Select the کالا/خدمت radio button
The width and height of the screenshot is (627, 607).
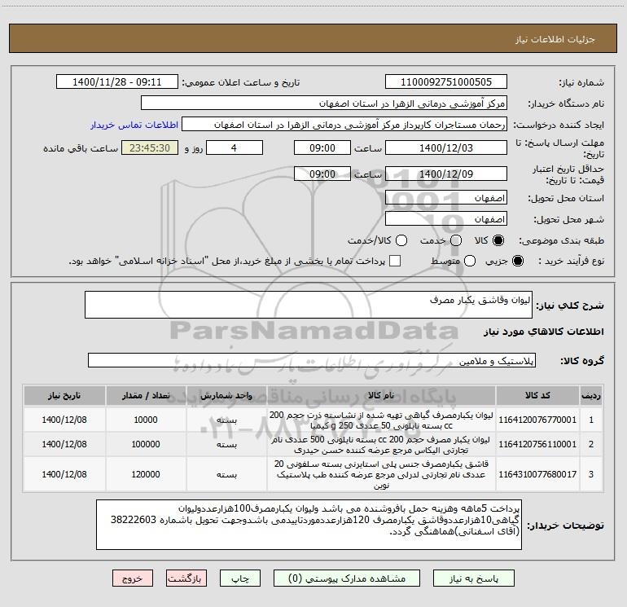[401, 240]
